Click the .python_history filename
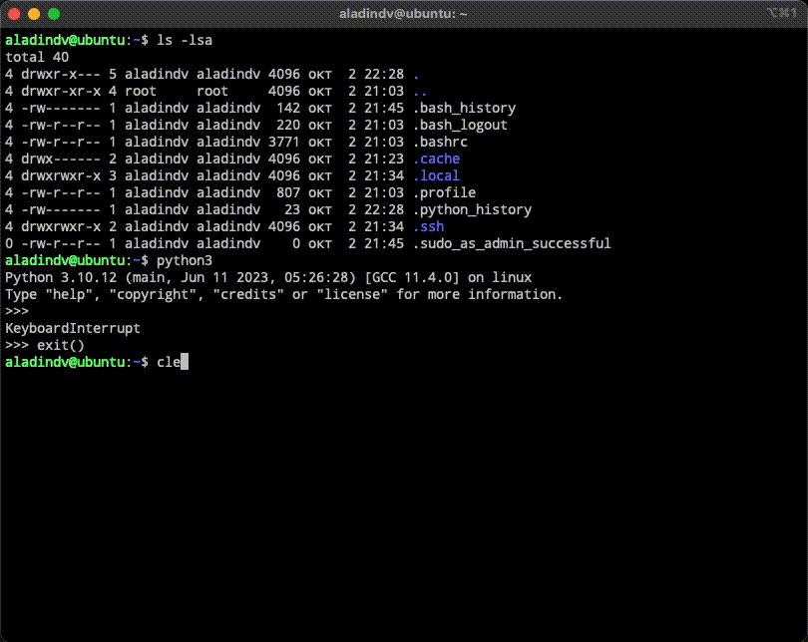Image resolution: width=808 pixels, height=642 pixels. (x=472, y=209)
